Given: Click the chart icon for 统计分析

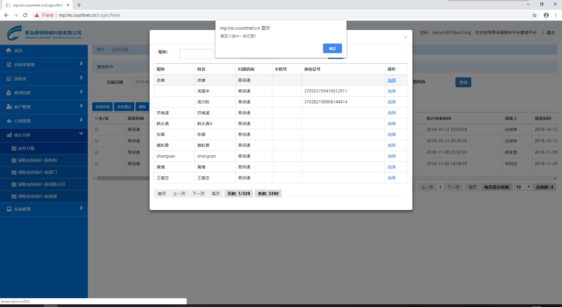Looking at the screenshot, I should click(x=9, y=135).
